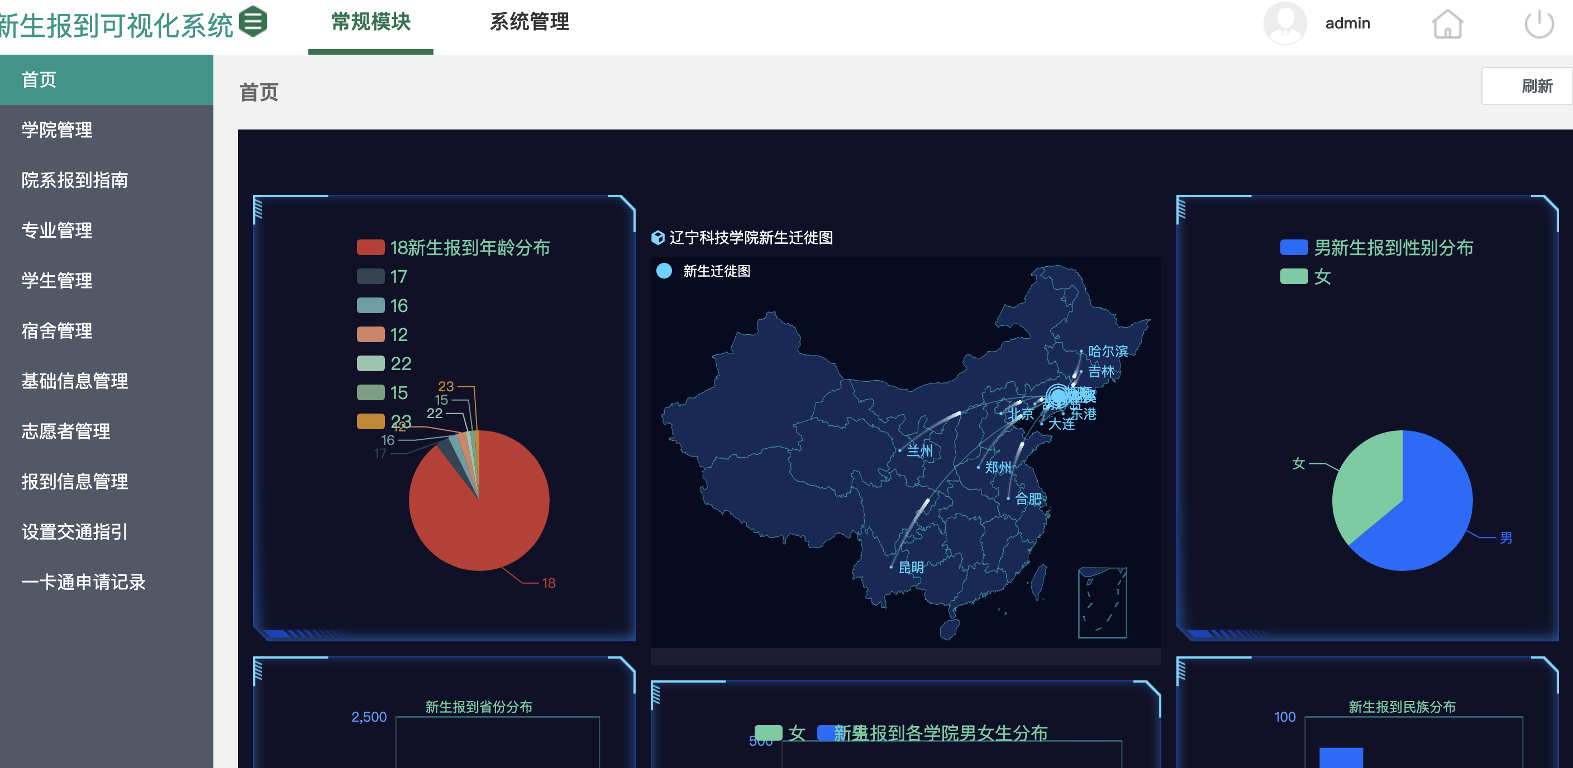The height and width of the screenshot is (768, 1573).
Task: Toggle the 新生迁徙图 map legend dot
Action: (664, 271)
